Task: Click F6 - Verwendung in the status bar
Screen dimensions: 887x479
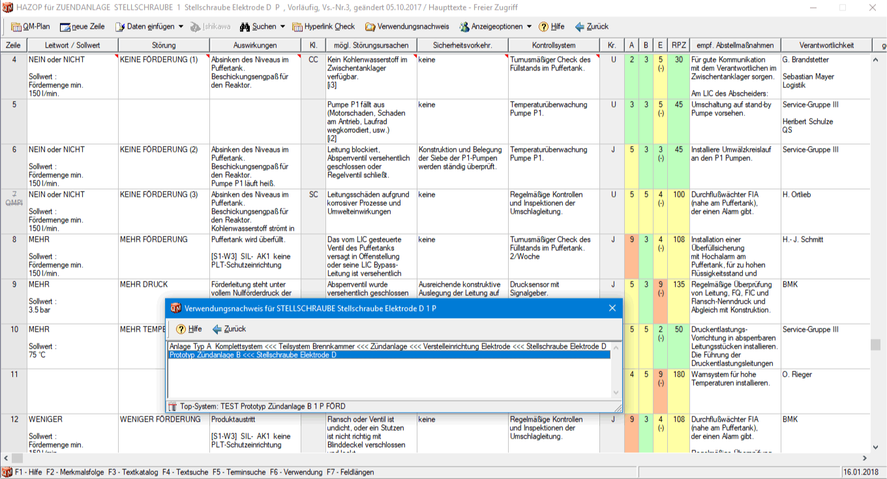Action: coord(297,472)
